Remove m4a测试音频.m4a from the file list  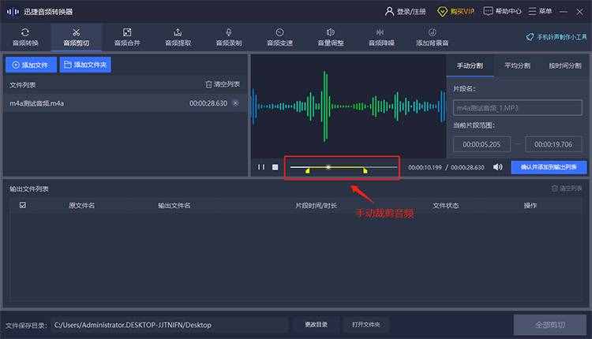[x=236, y=103]
